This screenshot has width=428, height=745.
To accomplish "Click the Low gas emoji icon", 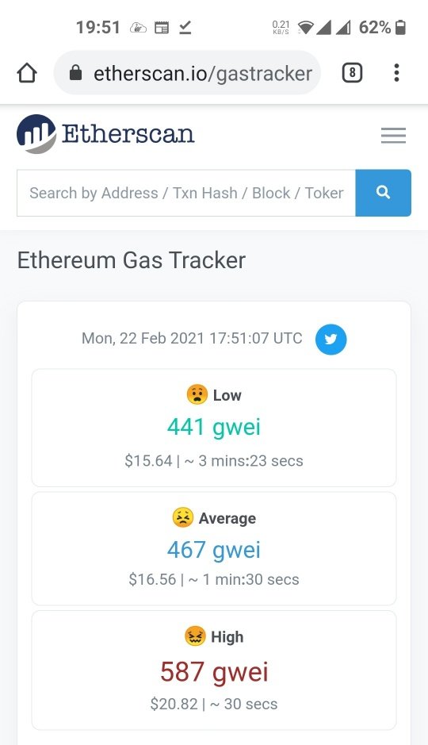I will point(197,394).
